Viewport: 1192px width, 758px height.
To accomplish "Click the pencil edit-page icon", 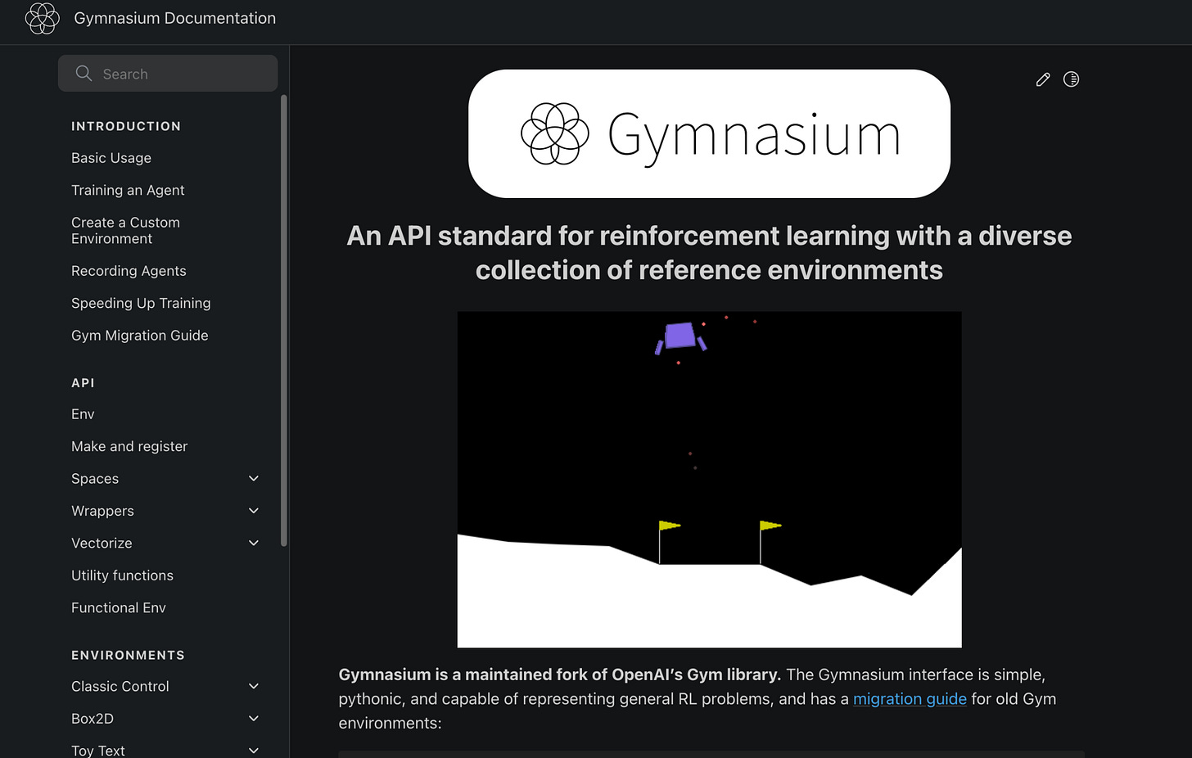I will point(1042,79).
